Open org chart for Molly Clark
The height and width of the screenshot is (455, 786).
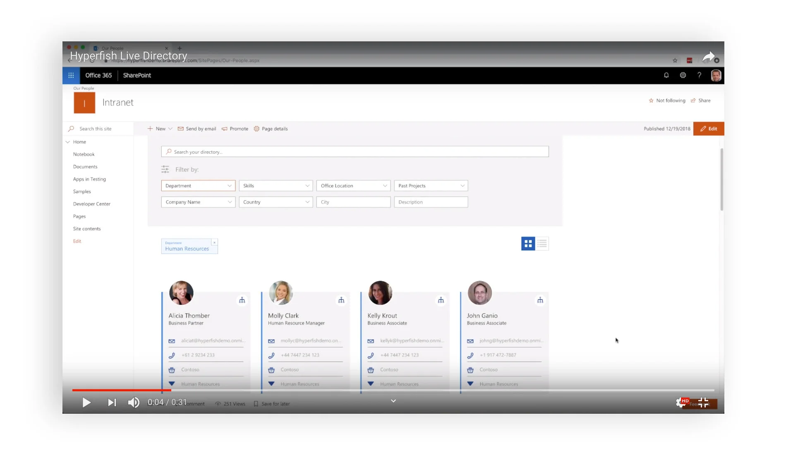click(x=341, y=300)
